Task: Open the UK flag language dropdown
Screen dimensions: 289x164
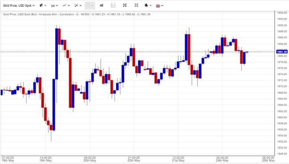Action: (x=160, y=6)
